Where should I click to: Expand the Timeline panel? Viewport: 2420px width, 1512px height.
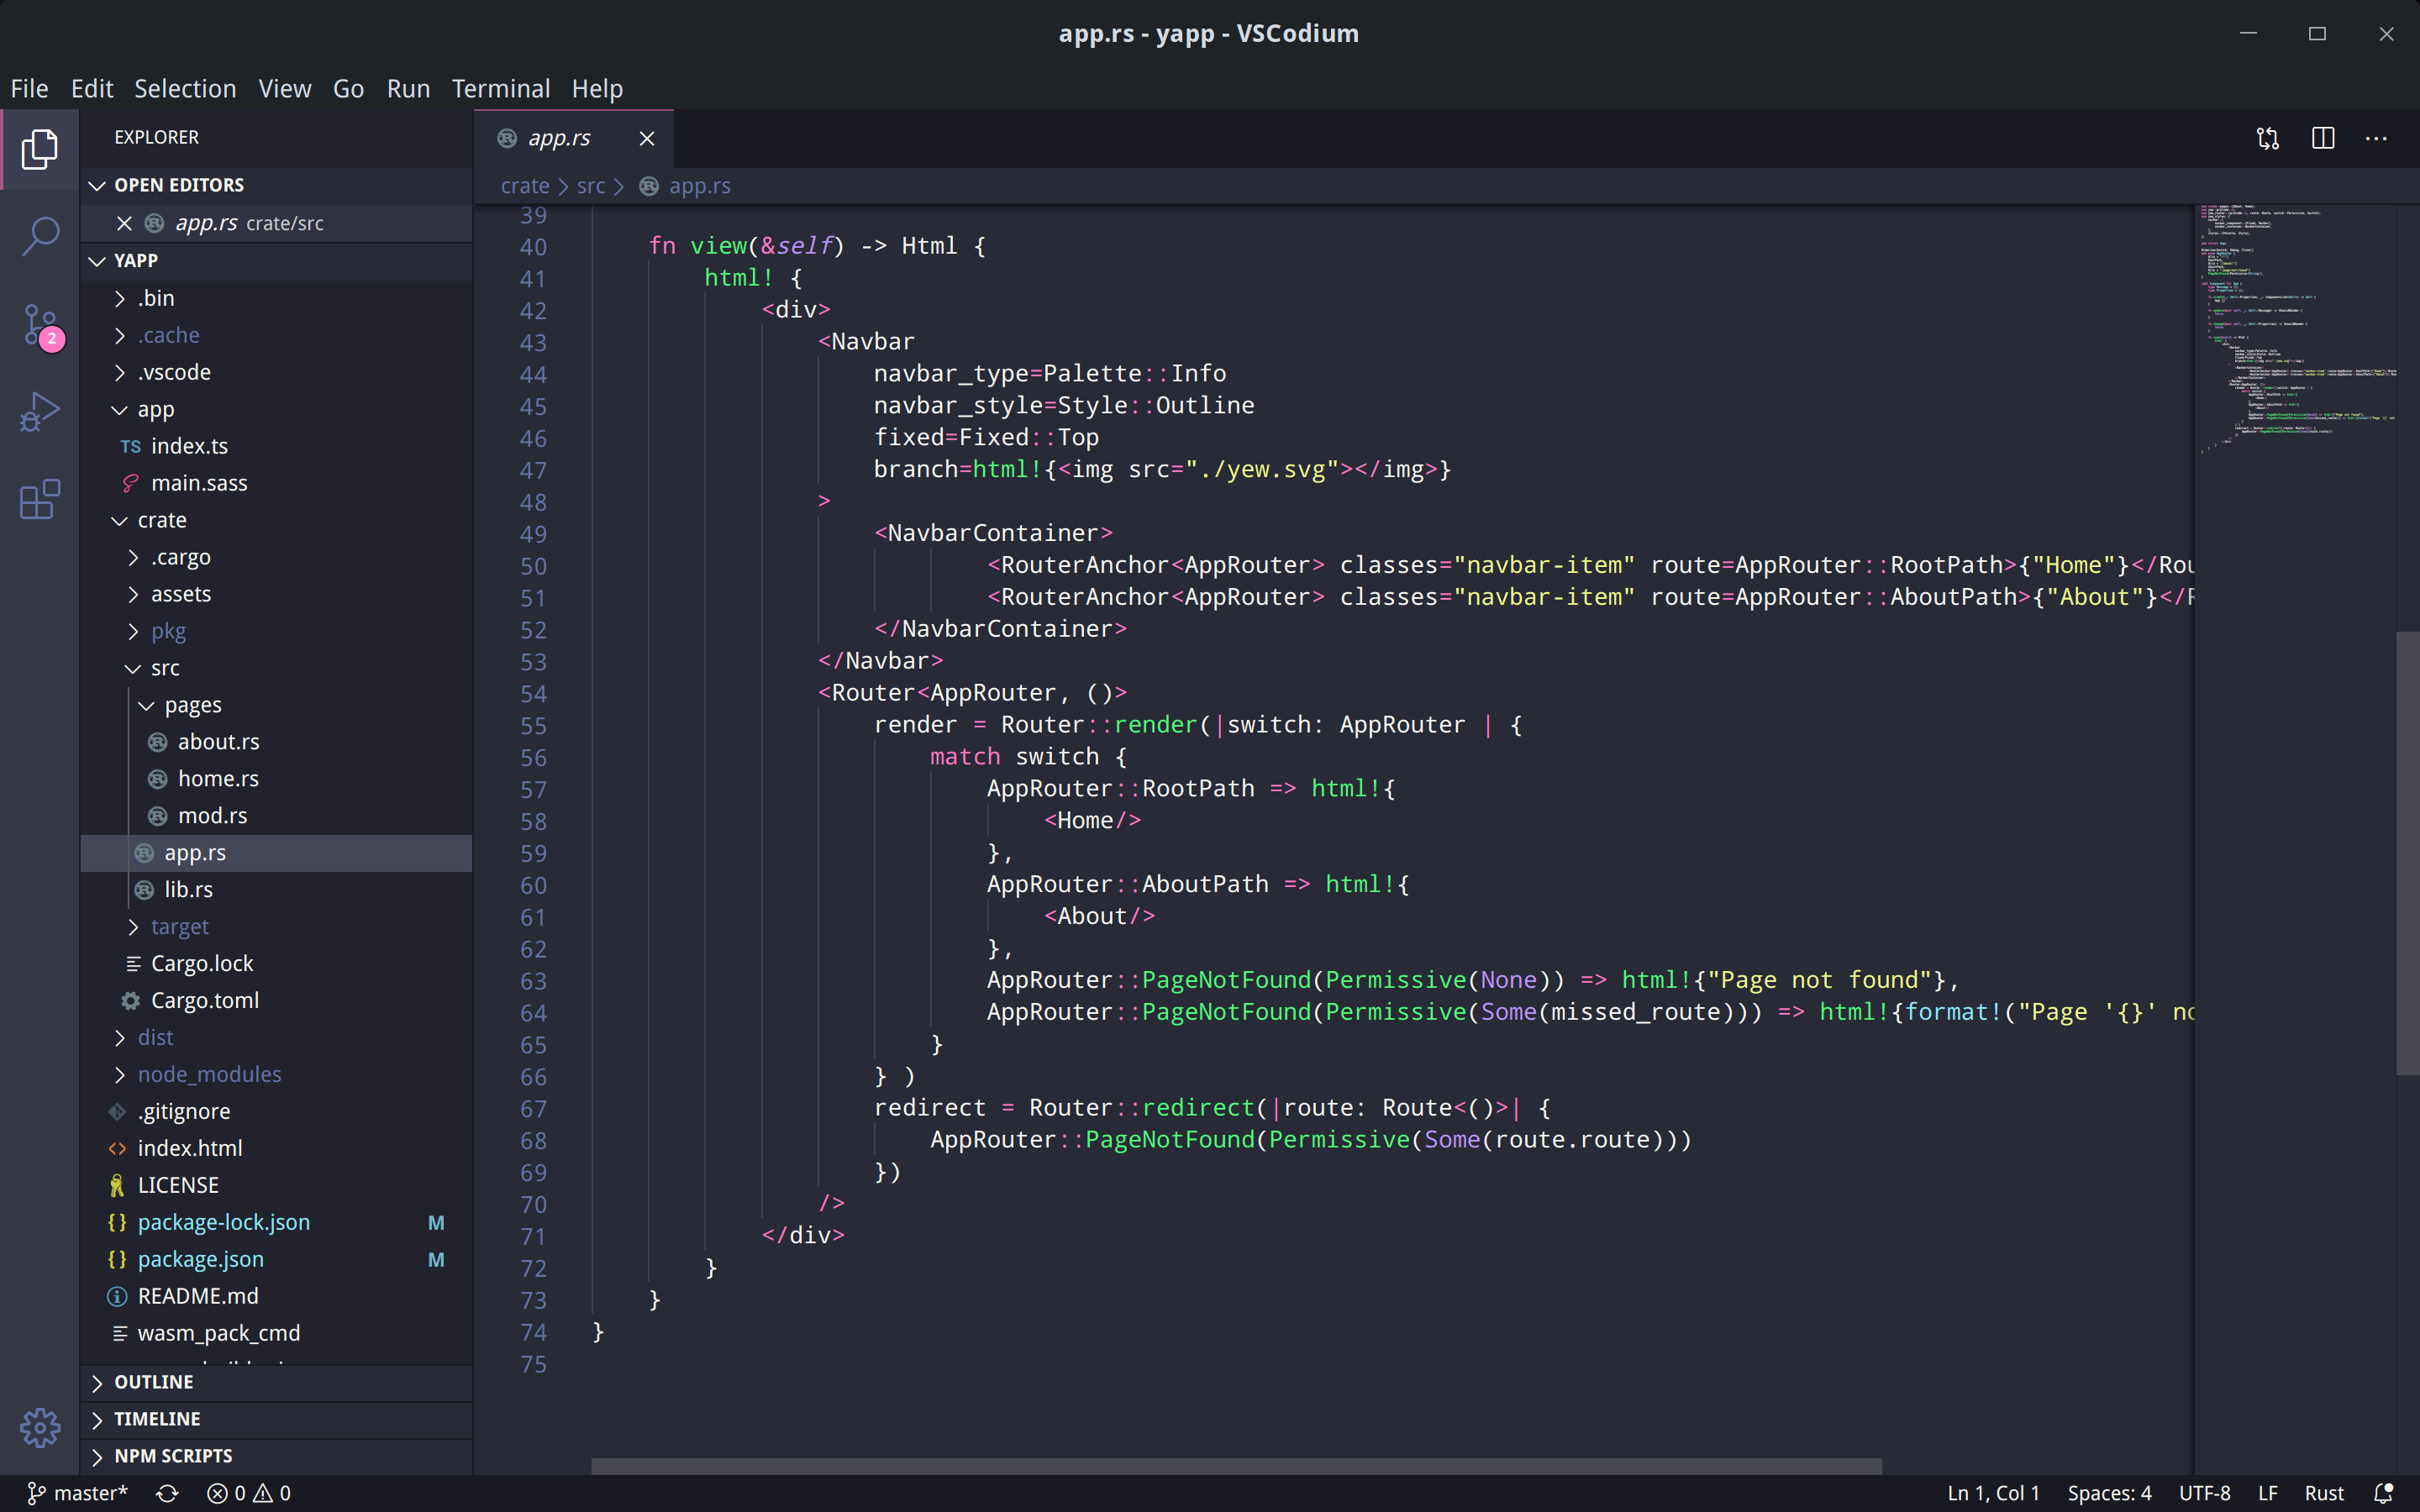pos(277,1419)
